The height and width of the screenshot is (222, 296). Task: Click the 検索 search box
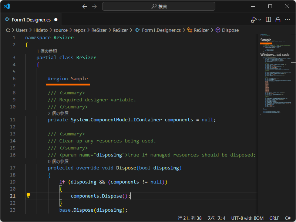tap(159, 6)
